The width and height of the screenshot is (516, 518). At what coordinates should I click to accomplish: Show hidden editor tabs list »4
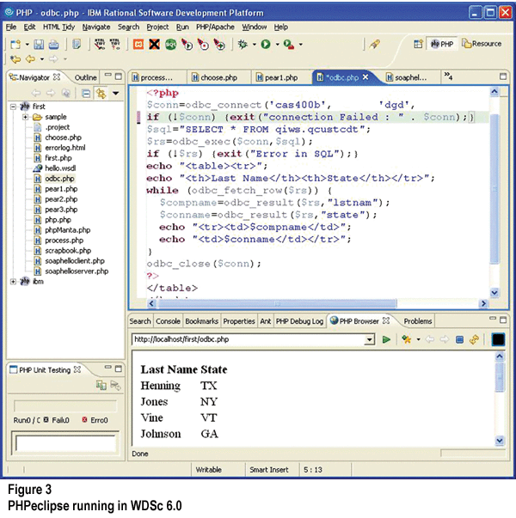click(448, 76)
